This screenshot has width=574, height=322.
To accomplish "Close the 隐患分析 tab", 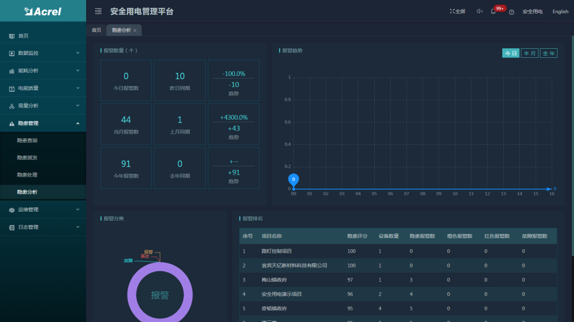I will tap(135, 31).
